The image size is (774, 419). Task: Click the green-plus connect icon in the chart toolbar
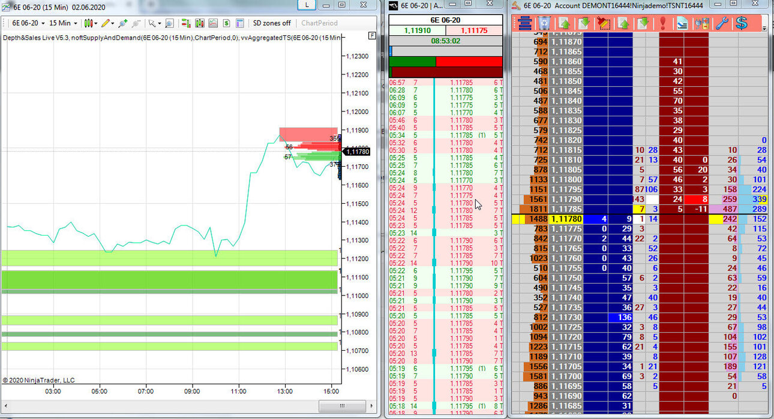(x=123, y=23)
